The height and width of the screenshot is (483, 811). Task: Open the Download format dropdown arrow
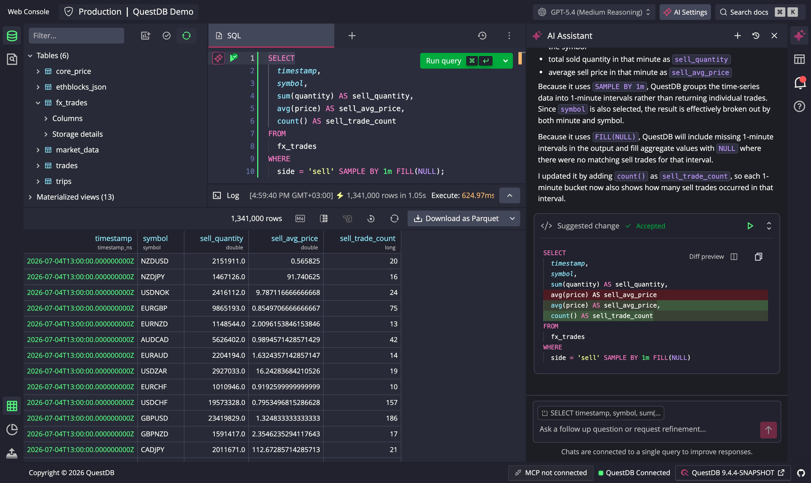coord(513,218)
